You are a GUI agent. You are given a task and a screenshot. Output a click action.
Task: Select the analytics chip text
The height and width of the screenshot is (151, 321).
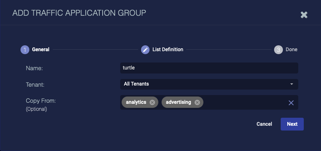click(136, 102)
